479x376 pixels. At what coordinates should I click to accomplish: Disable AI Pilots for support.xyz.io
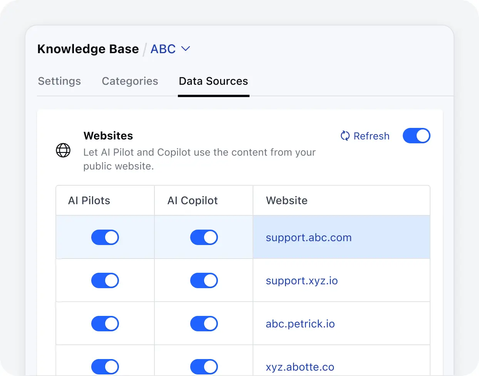105,280
